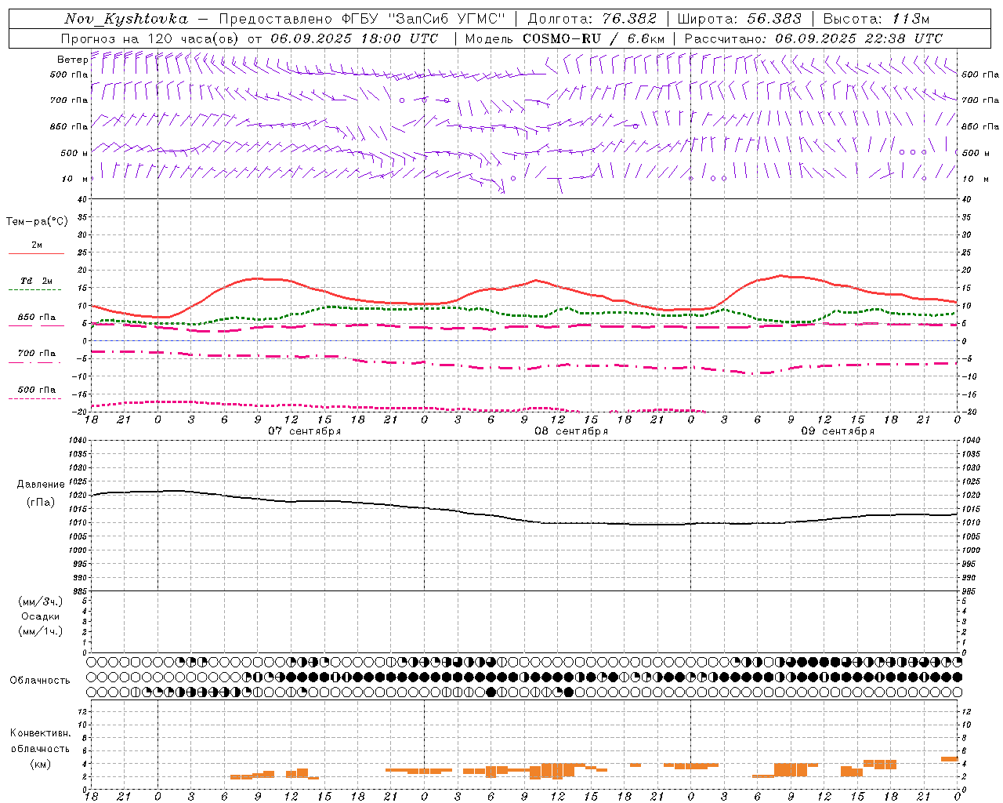Image resolution: width=1003 pixels, height=803 pixels.
Task: Click the Давление pressure panel label
Action: 41,485
